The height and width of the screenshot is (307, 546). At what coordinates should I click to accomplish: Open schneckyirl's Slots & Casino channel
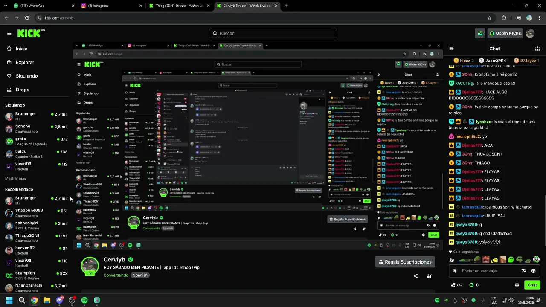click(x=36, y=225)
